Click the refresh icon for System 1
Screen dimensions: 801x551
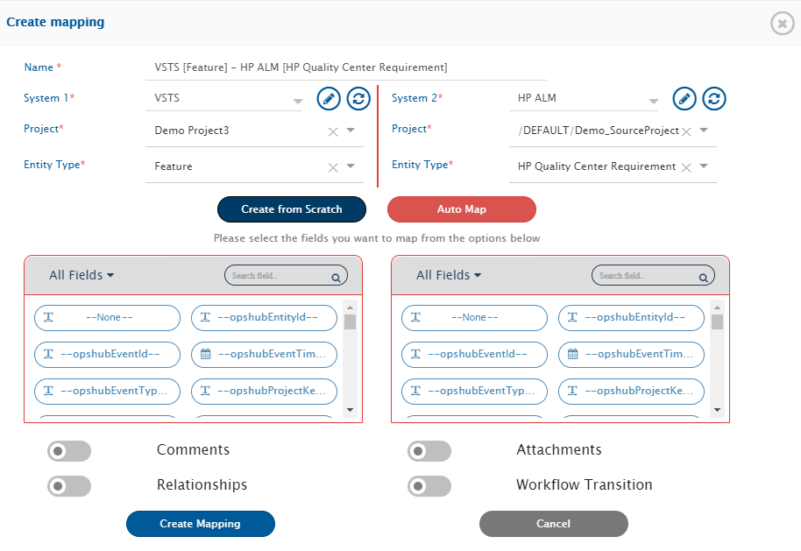point(358,99)
